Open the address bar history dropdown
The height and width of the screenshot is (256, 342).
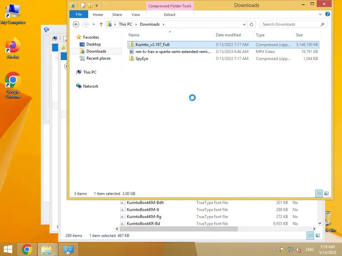point(244,25)
